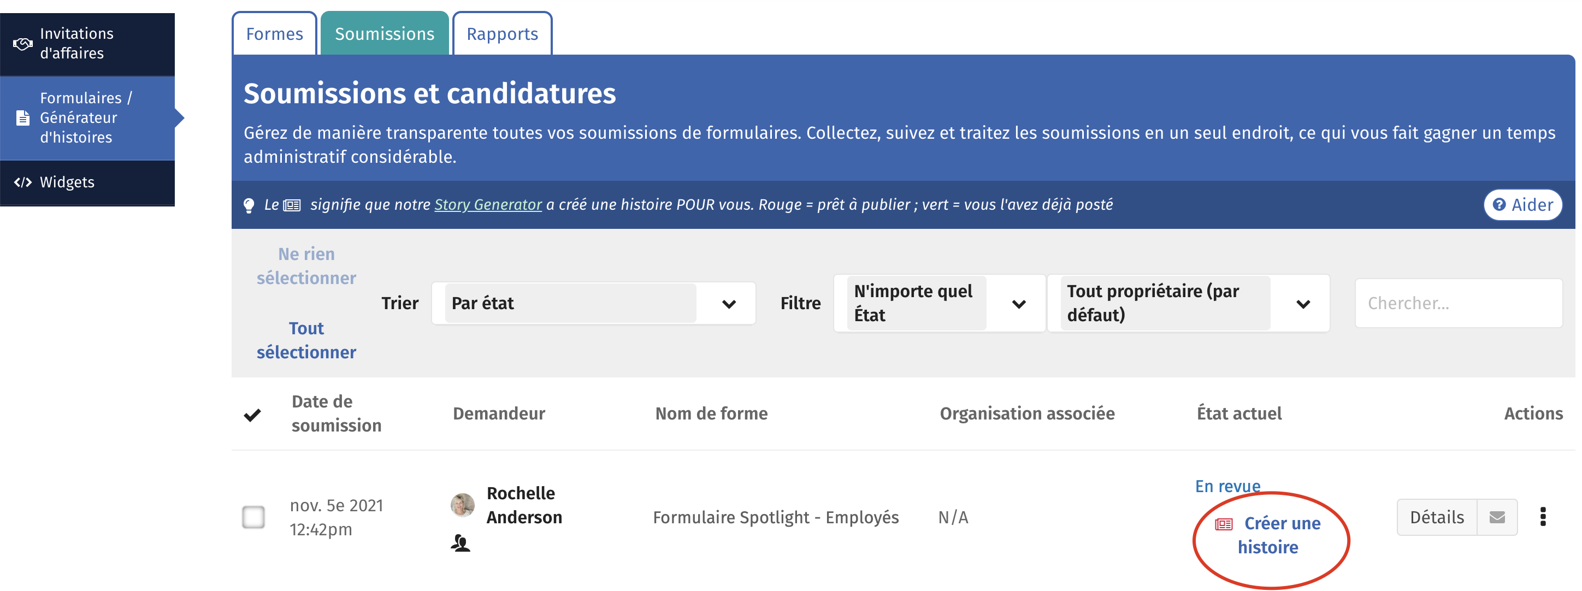The width and height of the screenshot is (1582, 591).
Task: Click the lightbulb tip icon in the info bar
Action: [249, 205]
